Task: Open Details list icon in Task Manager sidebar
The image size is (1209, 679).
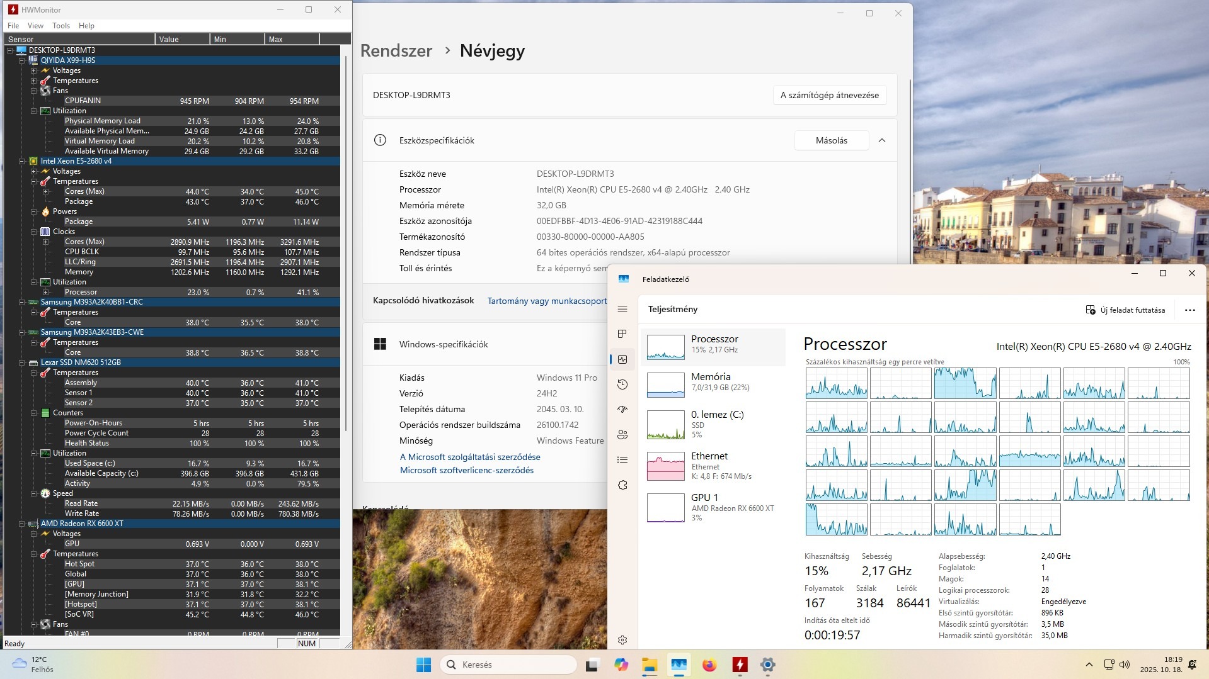Action: [622, 460]
